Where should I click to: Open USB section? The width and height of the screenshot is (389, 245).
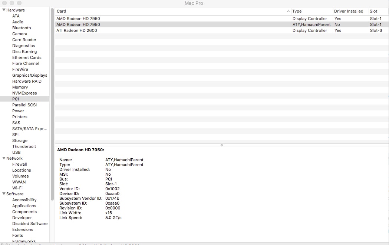point(16,152)
